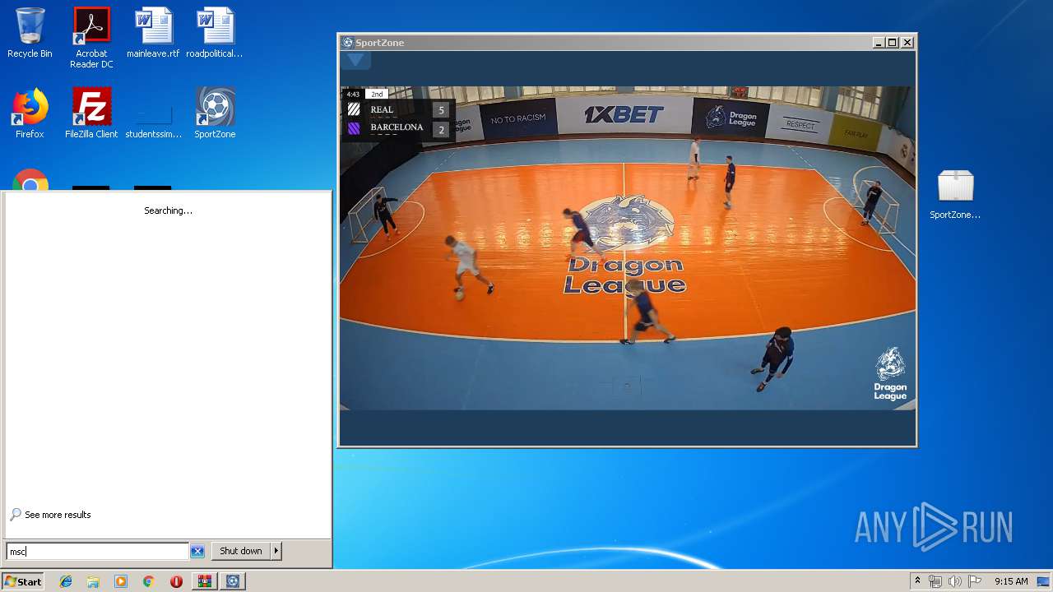Maximize the SportZone window
1053x592 pixels.
click(893, 43)
